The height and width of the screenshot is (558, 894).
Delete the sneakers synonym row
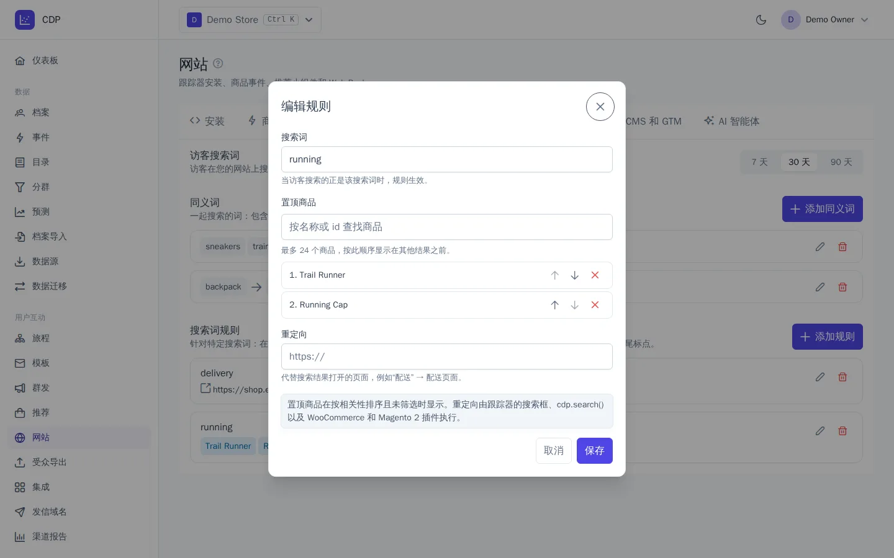click(x=842, y=247)
